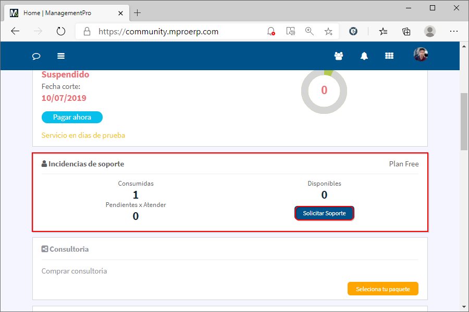Click the page refresh icon in the browser
The width and height of the screenshot is (469, 312).
click(x=61, y=31)
